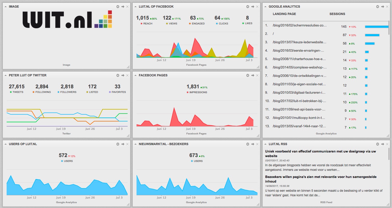Viewport: 392px width, 208px height.
Task: Click arrow icon on Users op Luit.nl widget
Action: (123, 144)
